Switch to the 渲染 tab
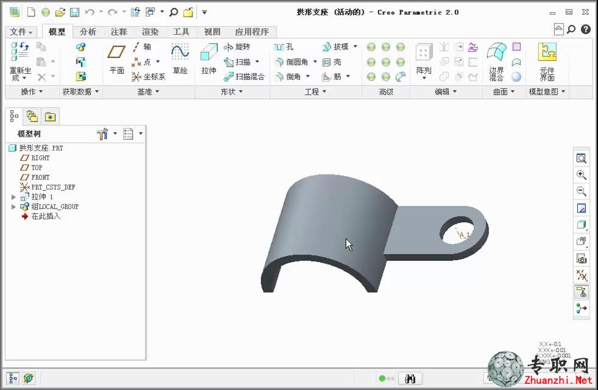The image size is (598, 390). pyautogui.click(x=150, y=32)
